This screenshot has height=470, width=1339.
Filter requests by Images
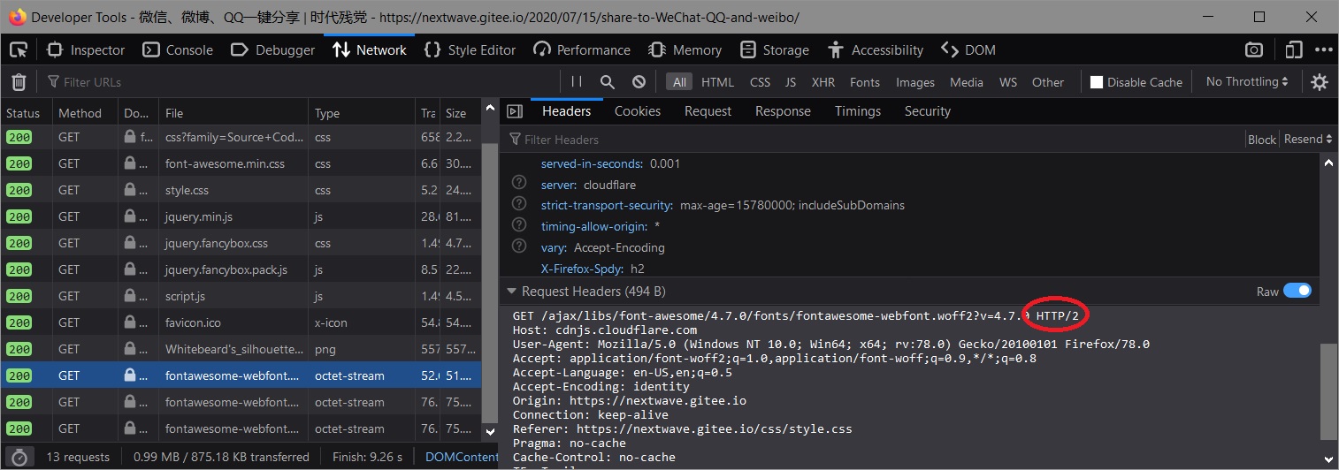(x=915, y=82)
